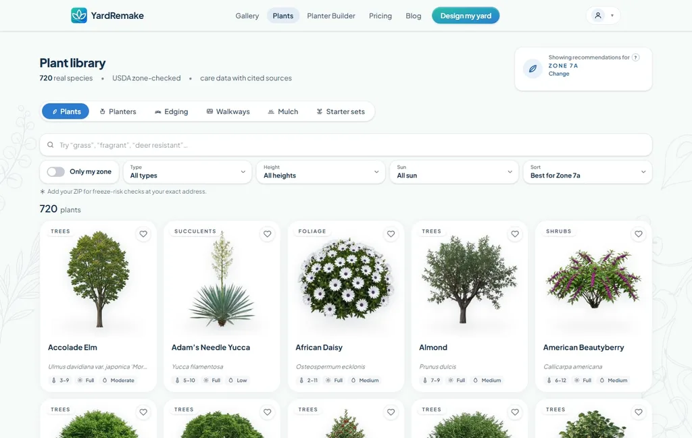Switch to the Planters category tab
The image size is (692, 438).
pos(118,111)
